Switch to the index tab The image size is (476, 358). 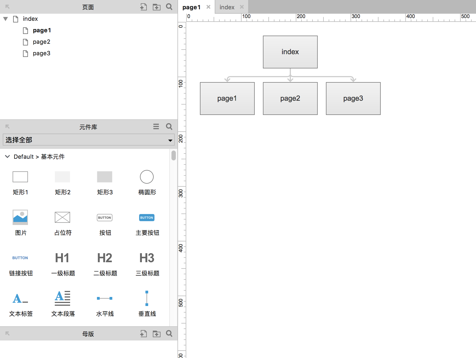tap(227, 7)
